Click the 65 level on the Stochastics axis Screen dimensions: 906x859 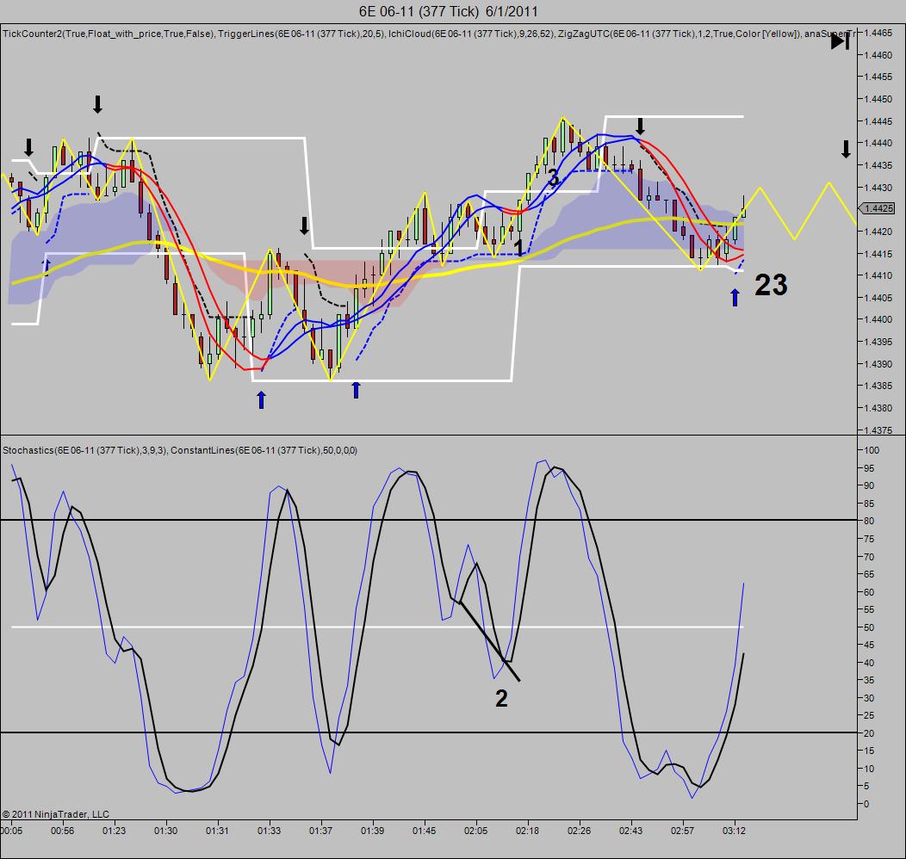869,574
